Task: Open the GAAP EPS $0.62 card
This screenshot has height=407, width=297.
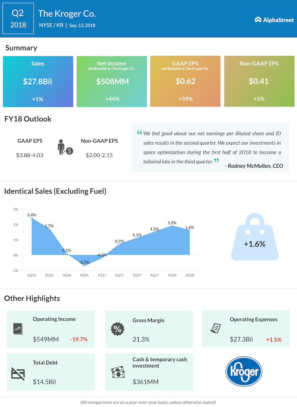Action: pyautogui.click(x=185, y=81)
